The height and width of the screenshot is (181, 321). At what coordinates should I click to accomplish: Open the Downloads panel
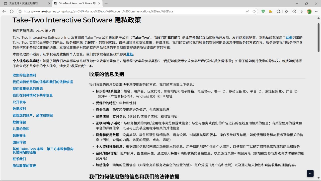click(x=302, y=11)
